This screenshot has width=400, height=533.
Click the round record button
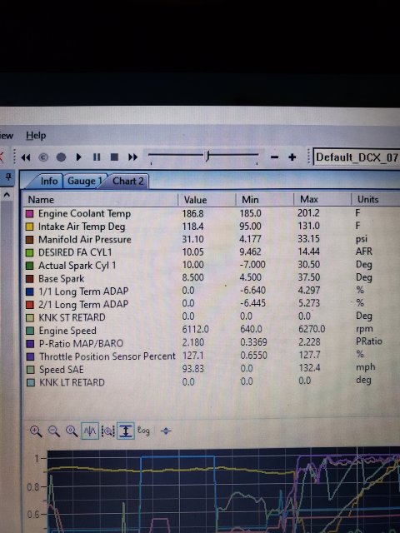(61, 157)
